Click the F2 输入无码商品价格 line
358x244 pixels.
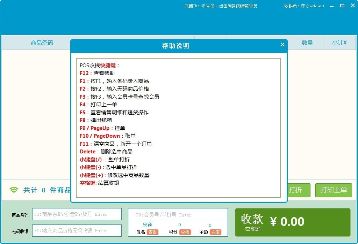click(114, 89)
